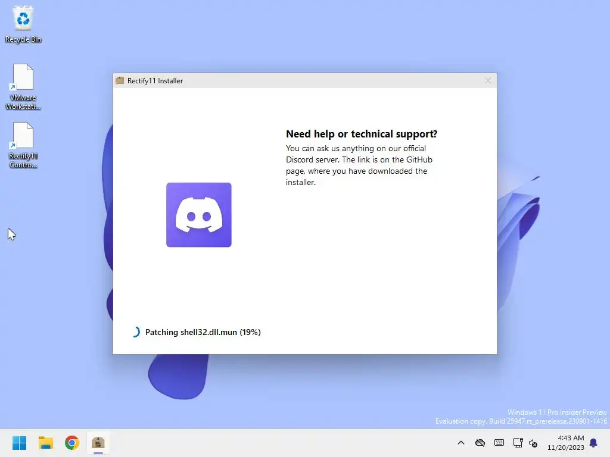Viewport: 610px width, 457px height.
Task: Click the loading spinner beside the patching status
Action: (135, 332)
